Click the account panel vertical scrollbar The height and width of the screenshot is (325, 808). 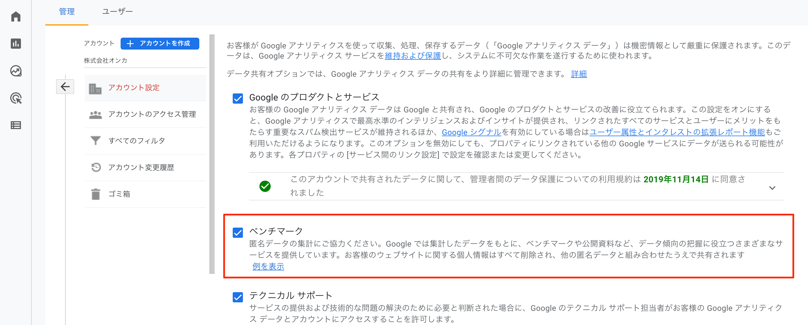tap(212, 154)
